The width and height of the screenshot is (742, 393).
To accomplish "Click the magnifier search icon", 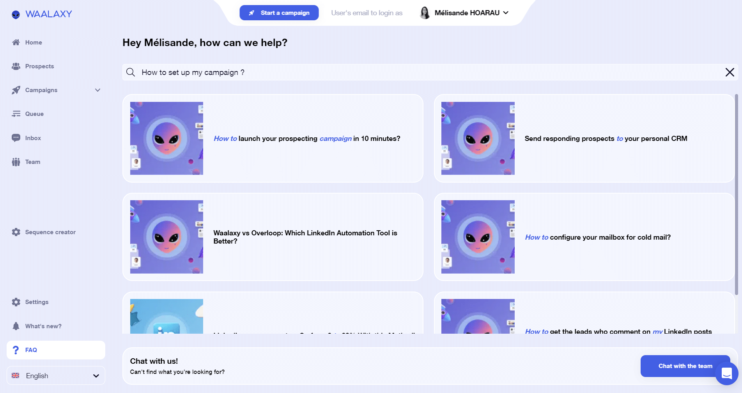I will coord(131,72).
